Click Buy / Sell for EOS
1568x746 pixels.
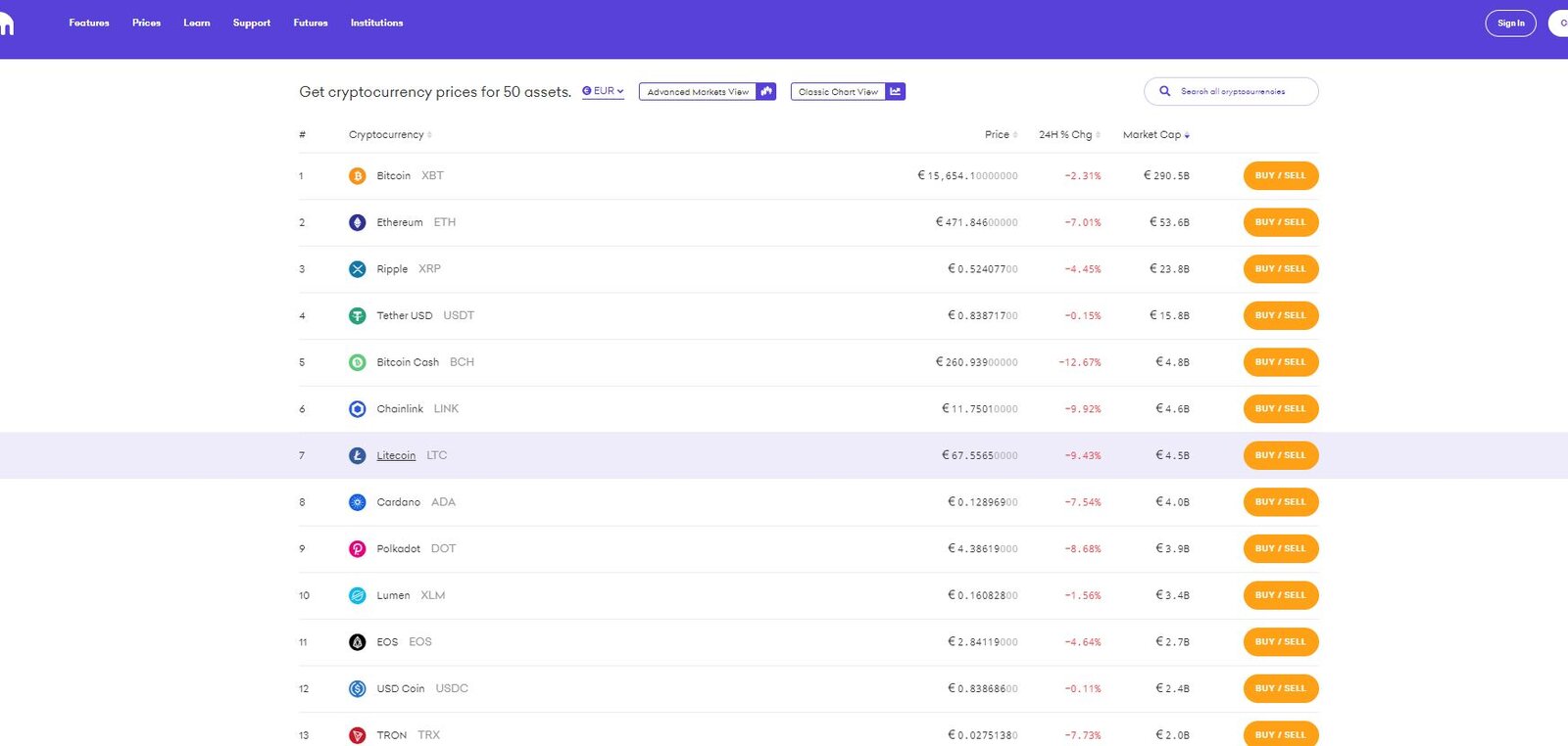click(x=1281, y=642)
